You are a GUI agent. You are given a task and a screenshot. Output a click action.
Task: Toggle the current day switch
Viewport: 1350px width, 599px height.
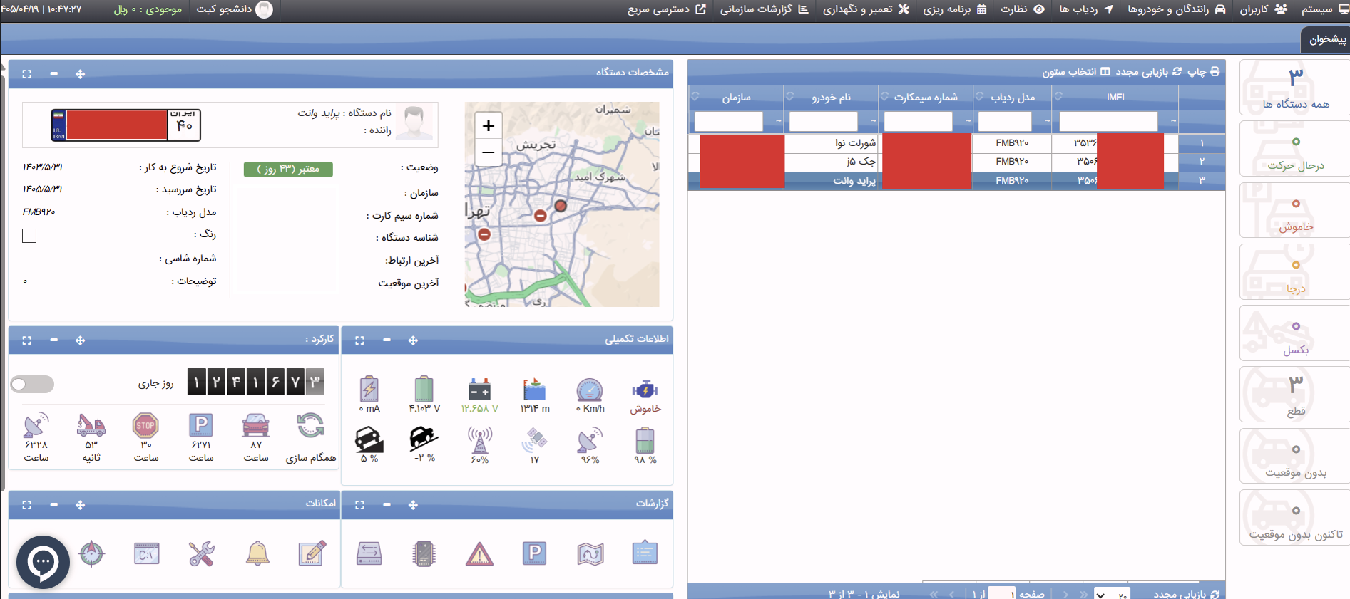click(x=32, y=384)
